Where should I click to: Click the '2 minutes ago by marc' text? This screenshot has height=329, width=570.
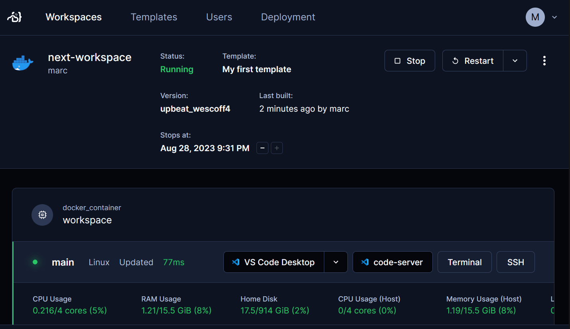(x=304, y=109)
